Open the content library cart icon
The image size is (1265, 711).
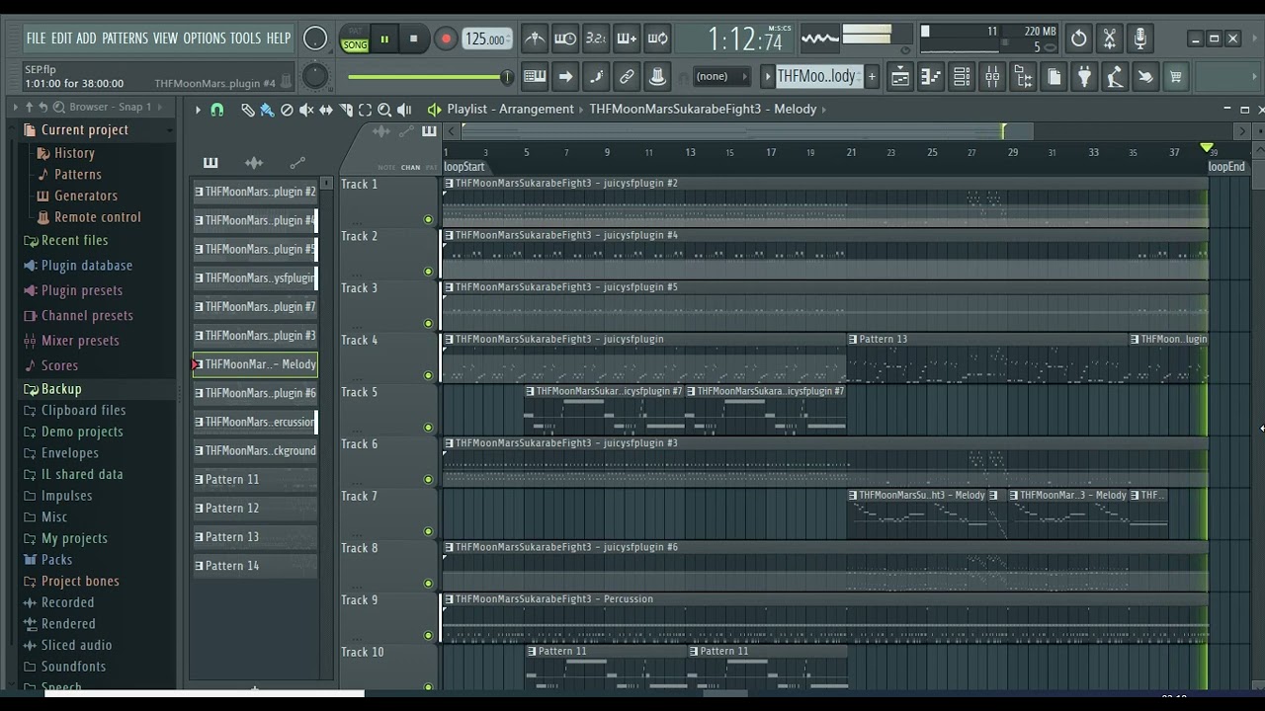tap(1176, 76)
